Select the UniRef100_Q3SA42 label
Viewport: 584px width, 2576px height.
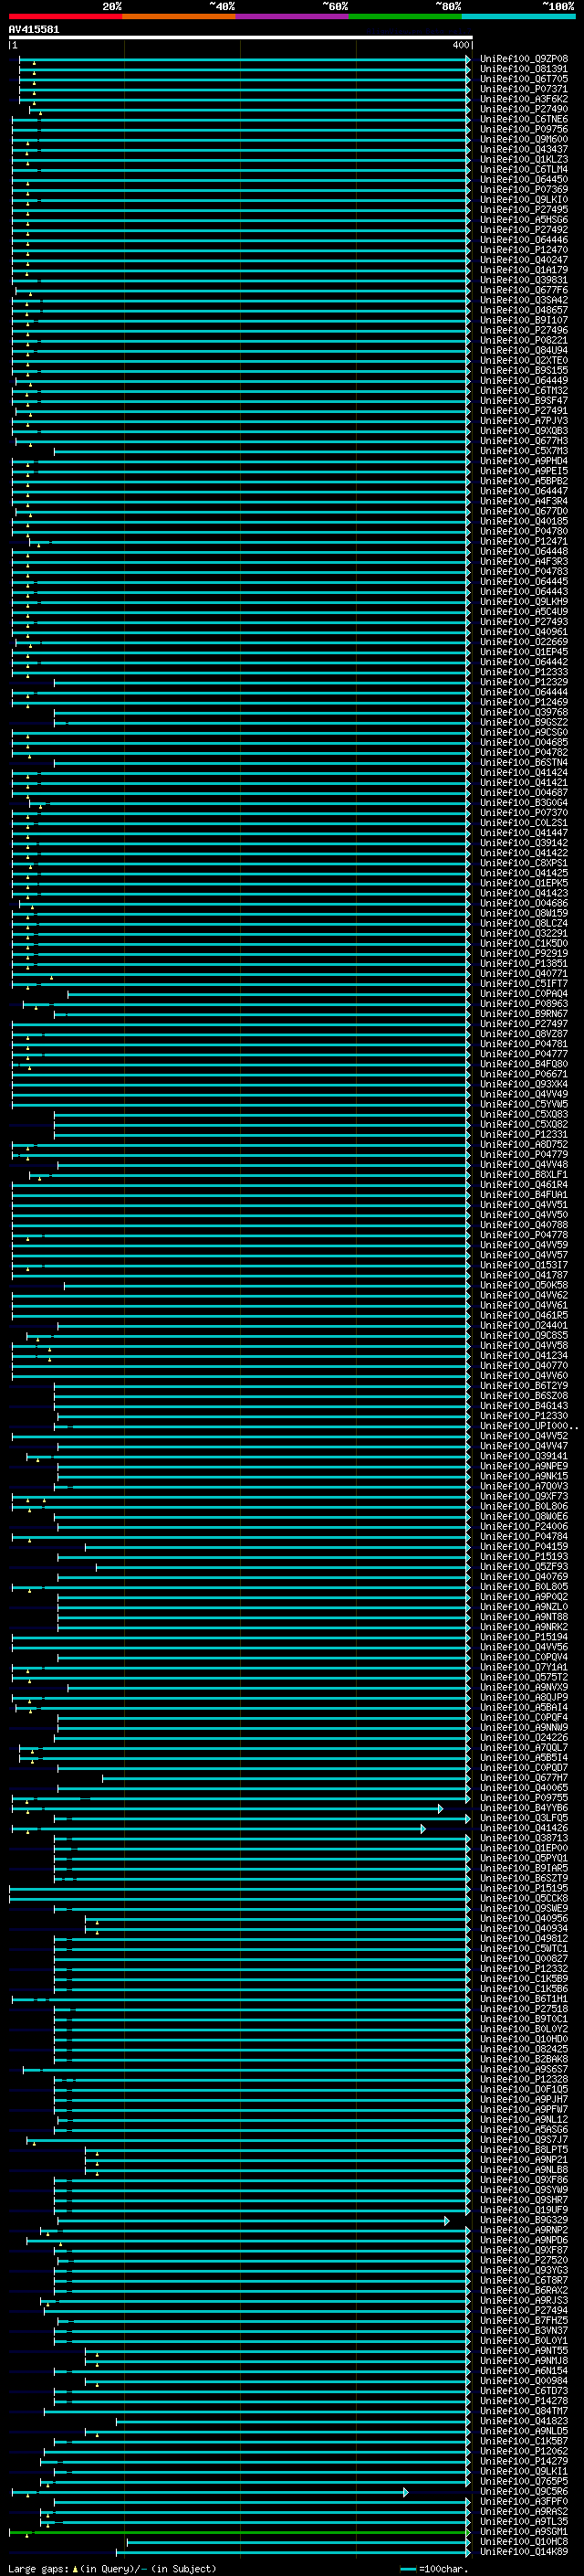coord(524,300)
